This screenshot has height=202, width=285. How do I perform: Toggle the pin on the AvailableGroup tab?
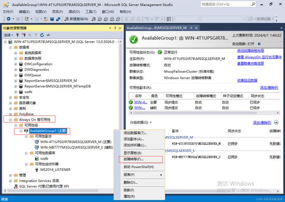click(191, 28)
